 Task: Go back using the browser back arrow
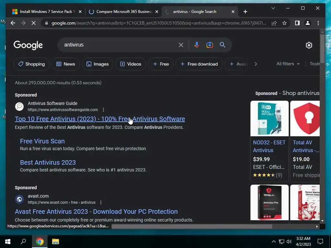pyautogui.click(x=13, y=23)
